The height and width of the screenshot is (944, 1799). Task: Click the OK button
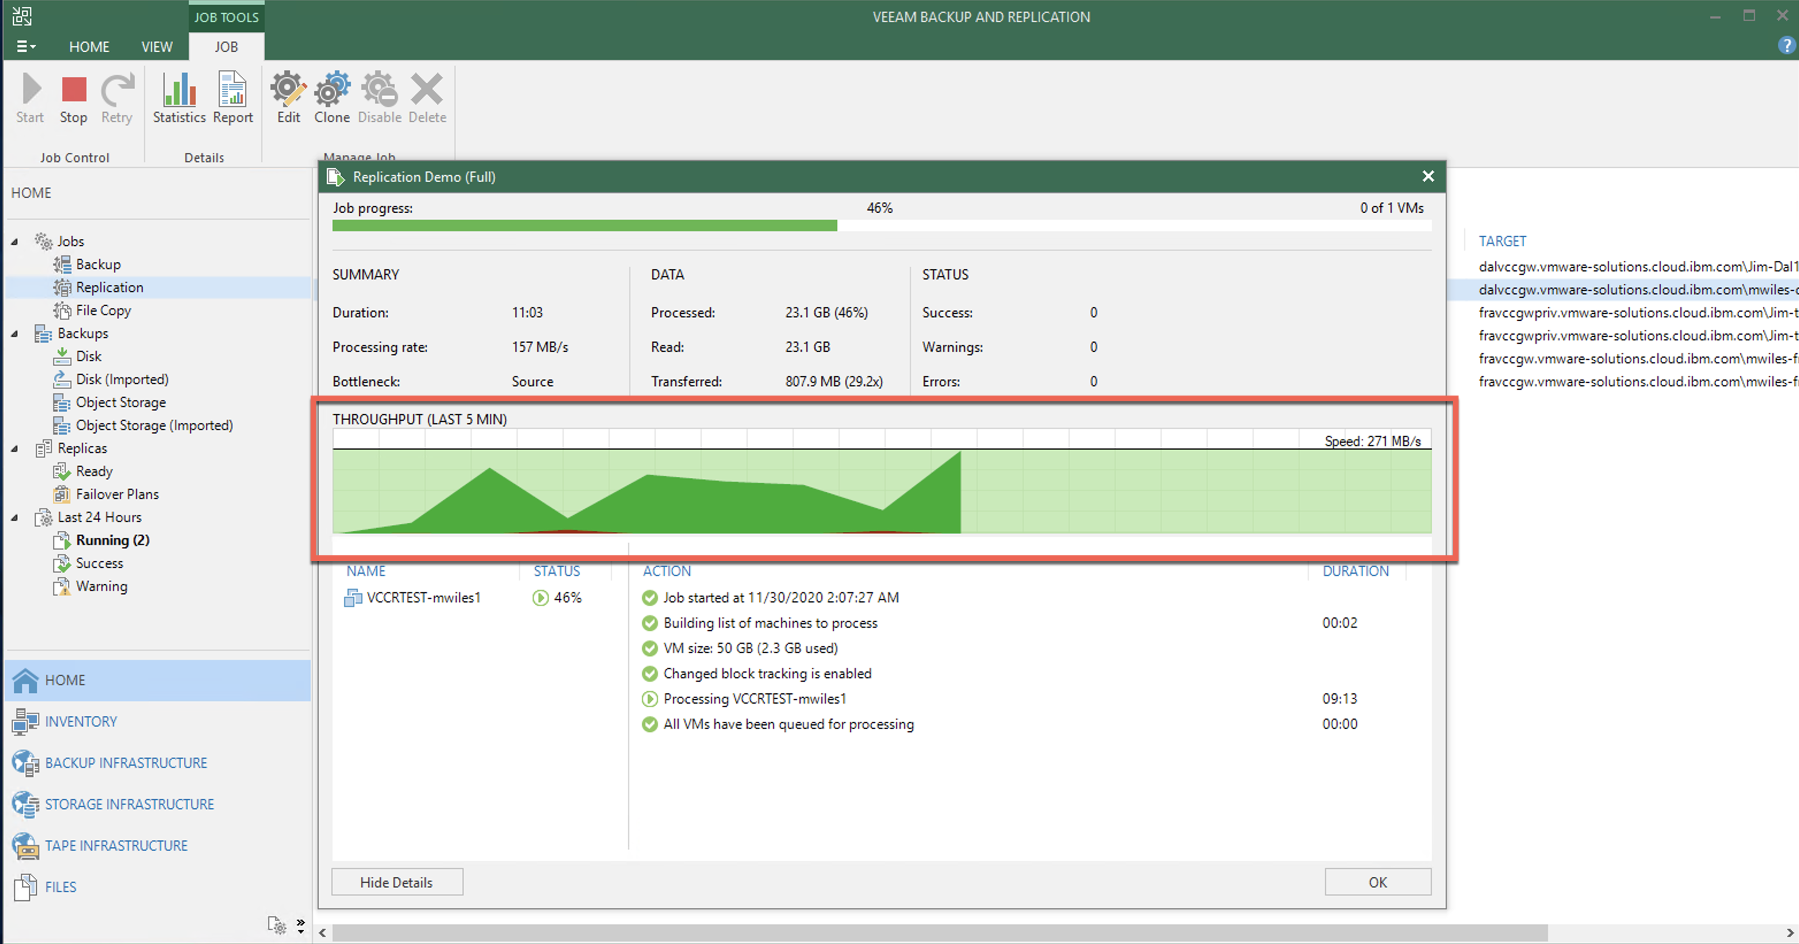[x=1377, y=882]
